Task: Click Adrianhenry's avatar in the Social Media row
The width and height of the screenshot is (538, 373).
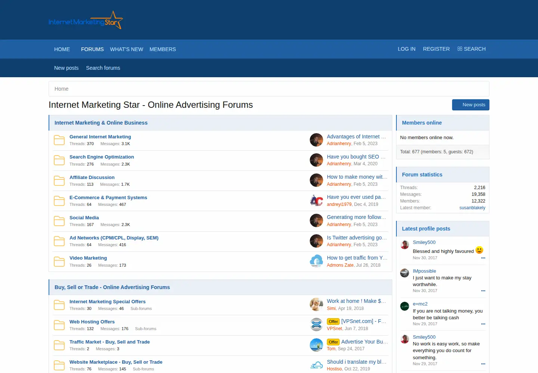Action: pyautogui.click(x=316, y=220)
